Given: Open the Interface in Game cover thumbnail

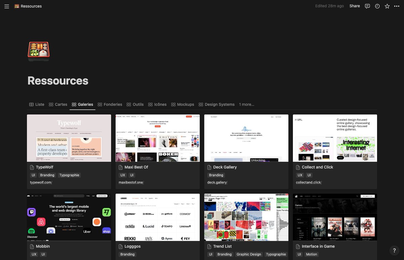Looking at the screenshot, I should (335, 217).
